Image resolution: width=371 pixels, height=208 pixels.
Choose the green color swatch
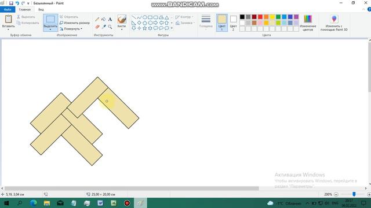(x=278, y=17)
